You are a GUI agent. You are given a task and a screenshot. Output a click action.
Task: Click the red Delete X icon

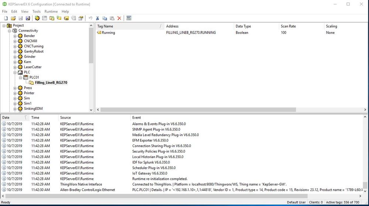[119, 18]
